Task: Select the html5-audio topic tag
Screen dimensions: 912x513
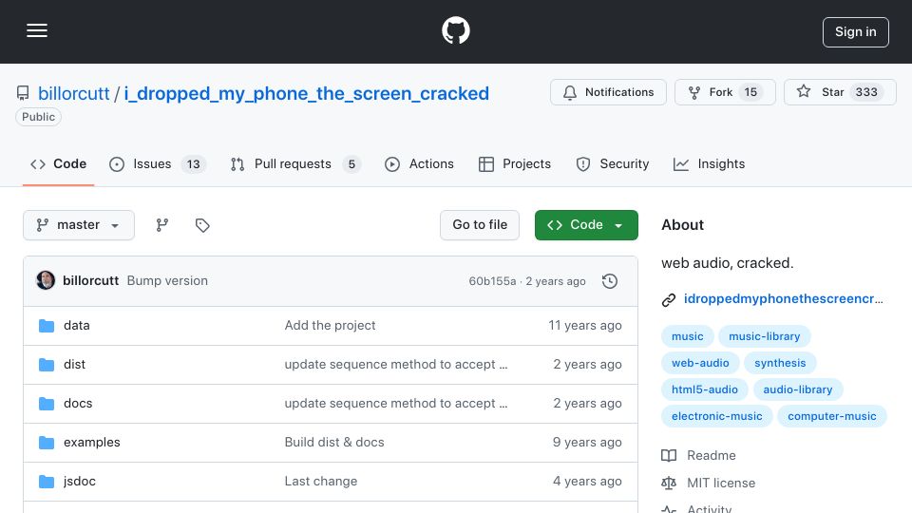Action: tap(704, 389)
